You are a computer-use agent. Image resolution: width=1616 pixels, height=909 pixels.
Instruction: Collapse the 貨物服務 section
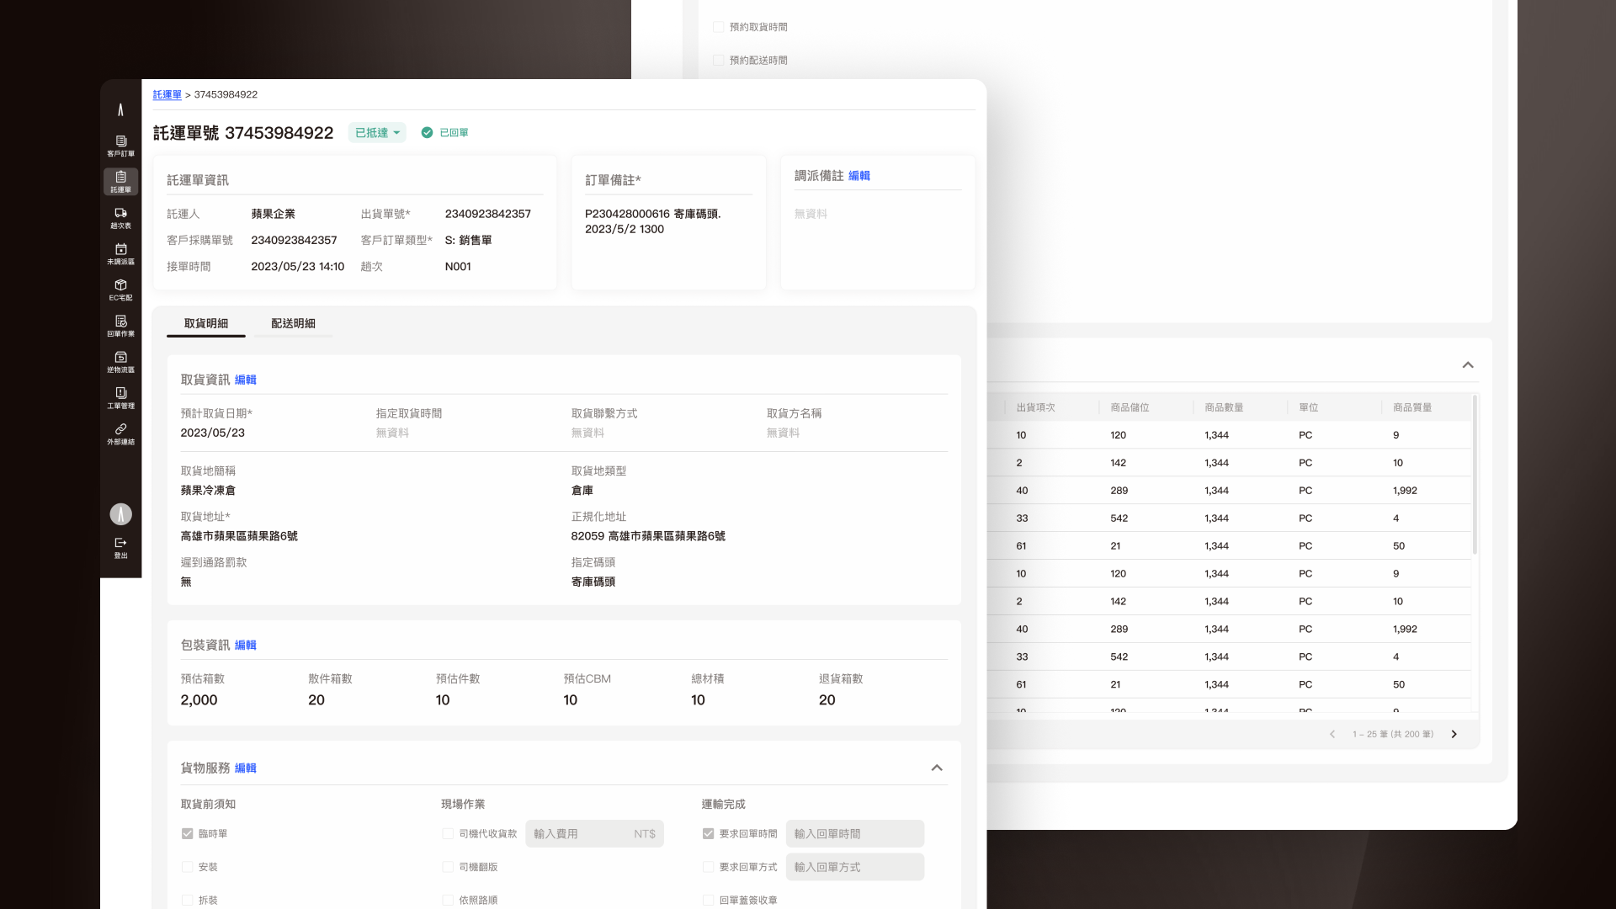(x=937, y=768)
